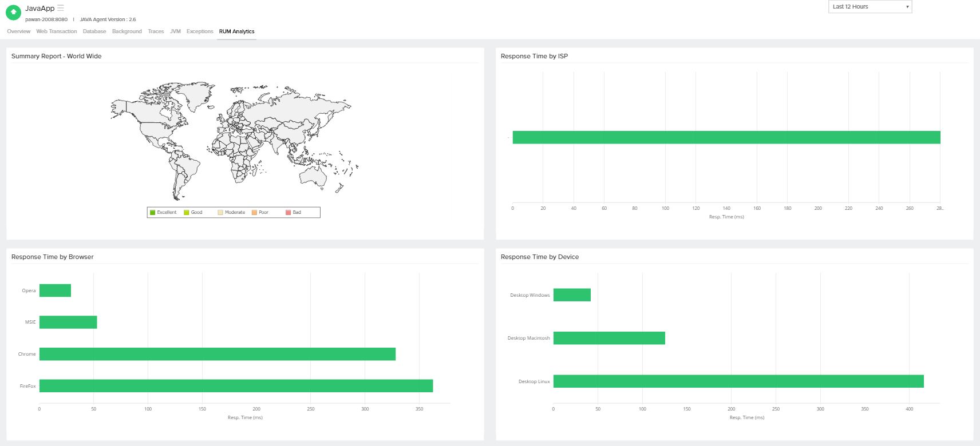Select the Background tab

(127, 31)
